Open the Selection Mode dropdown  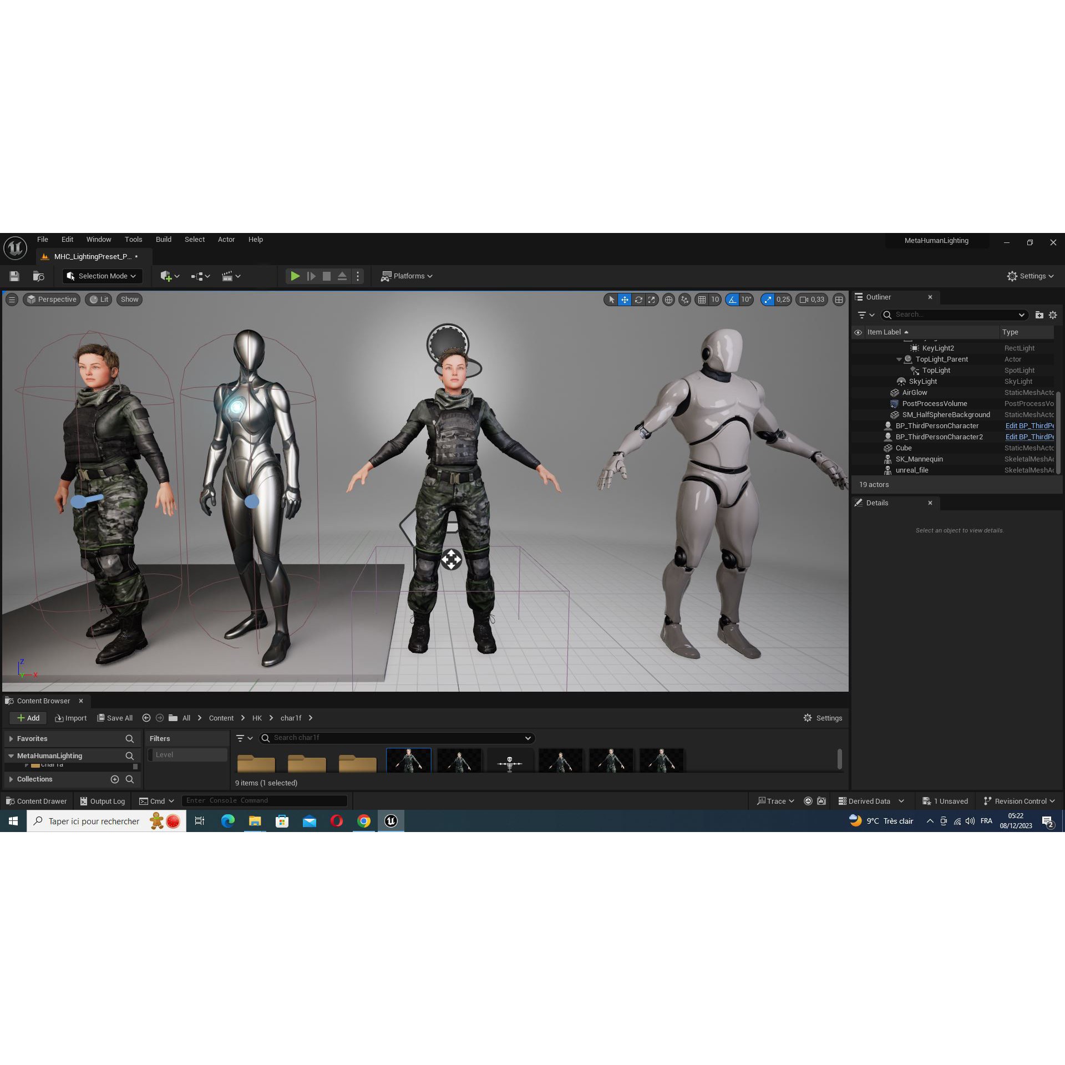(102, 276)
